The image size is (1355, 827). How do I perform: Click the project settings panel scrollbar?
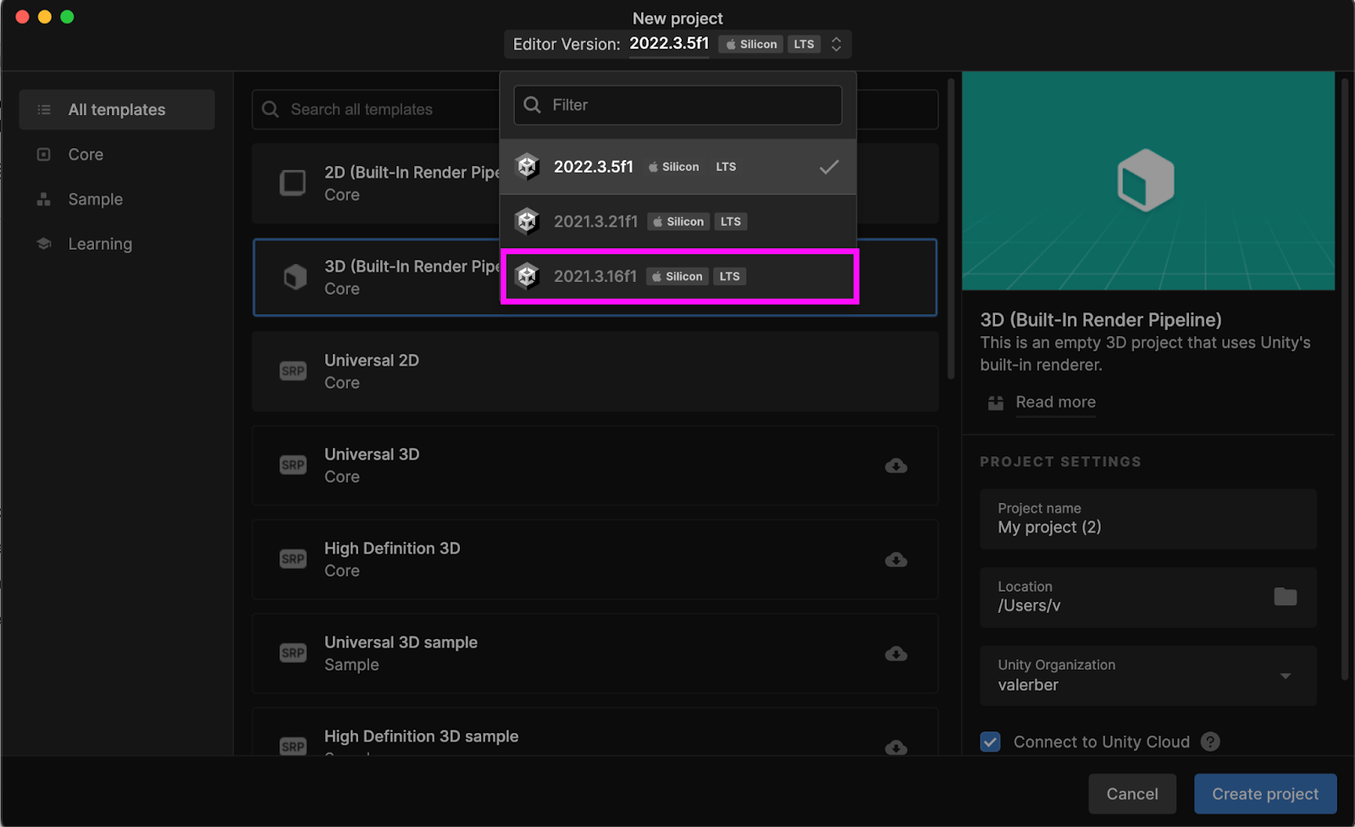[x=1345, y=379]
